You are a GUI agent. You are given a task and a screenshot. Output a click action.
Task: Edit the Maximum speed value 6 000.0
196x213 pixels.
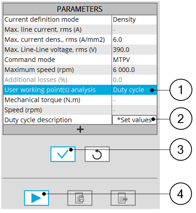pos(134,70)
